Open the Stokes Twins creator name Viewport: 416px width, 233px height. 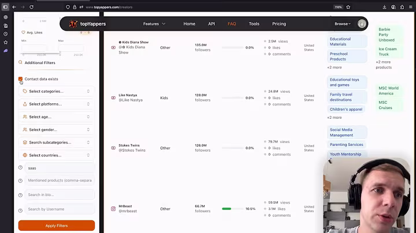coord(129,145)
